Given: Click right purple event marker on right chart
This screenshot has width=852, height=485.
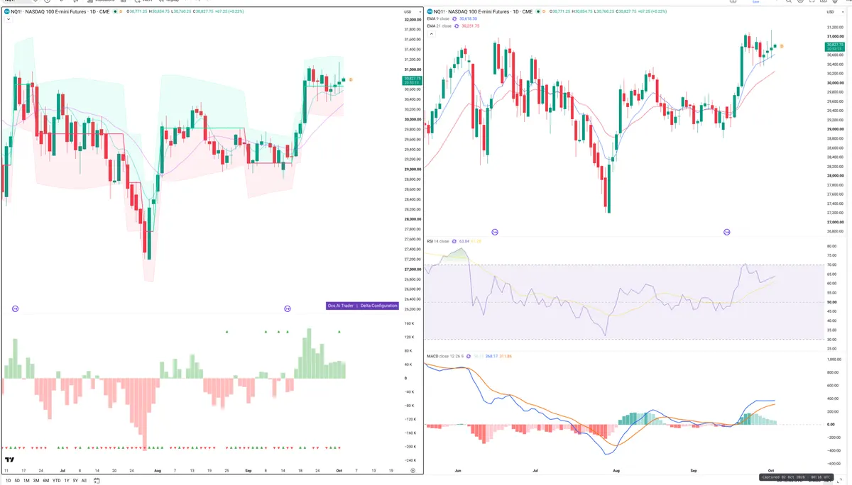Looking at the screenshot, I should (727, 232).
